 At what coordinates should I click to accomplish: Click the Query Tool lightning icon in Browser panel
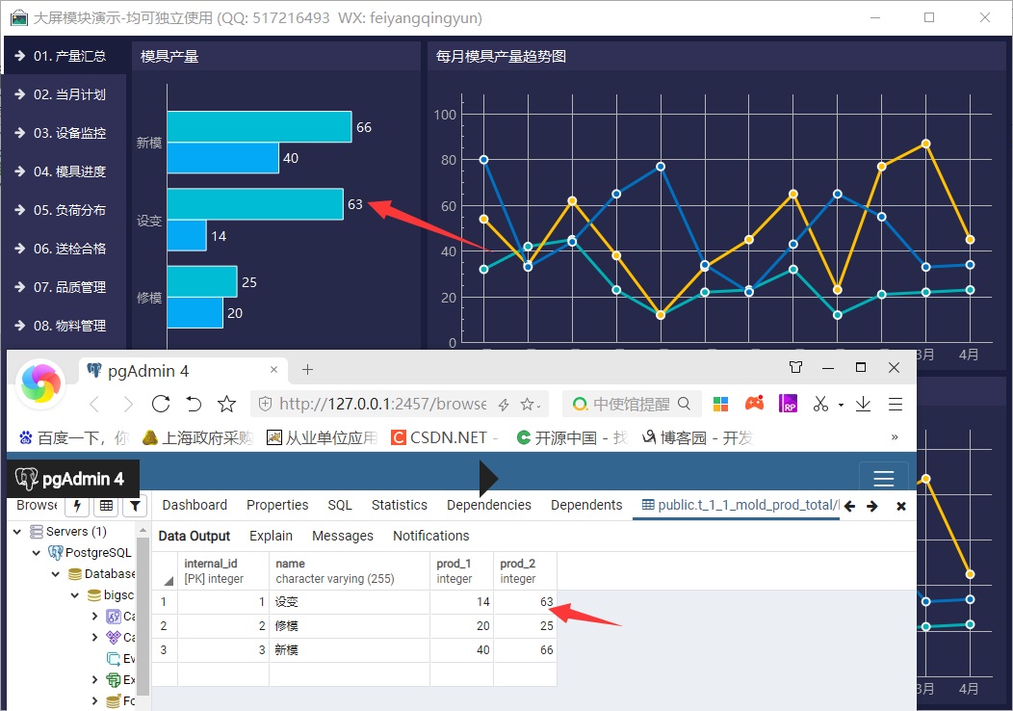78,506
